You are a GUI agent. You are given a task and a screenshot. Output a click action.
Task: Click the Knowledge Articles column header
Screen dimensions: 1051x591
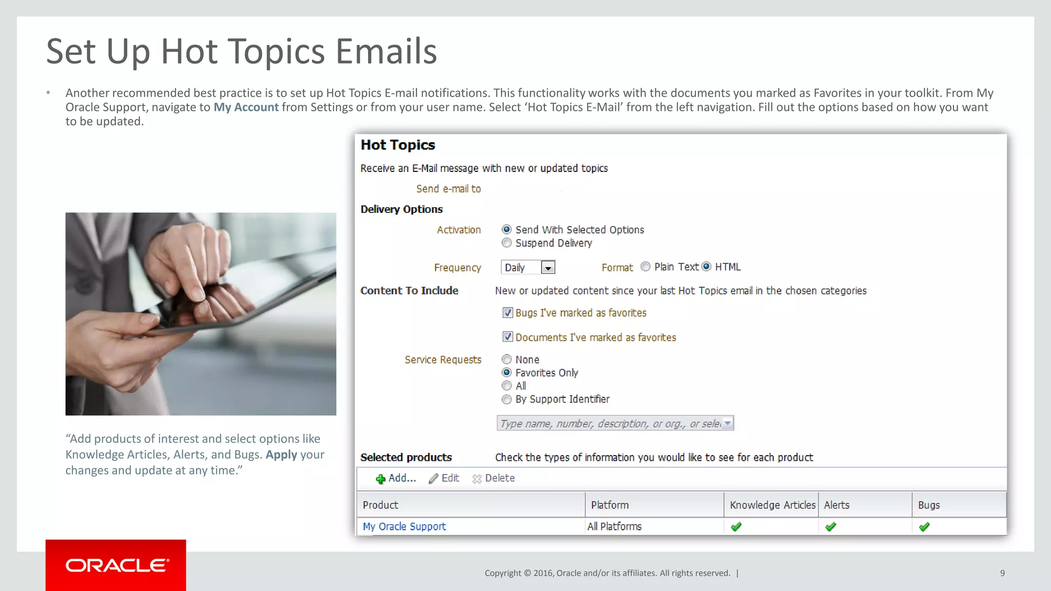pos(771,505)
